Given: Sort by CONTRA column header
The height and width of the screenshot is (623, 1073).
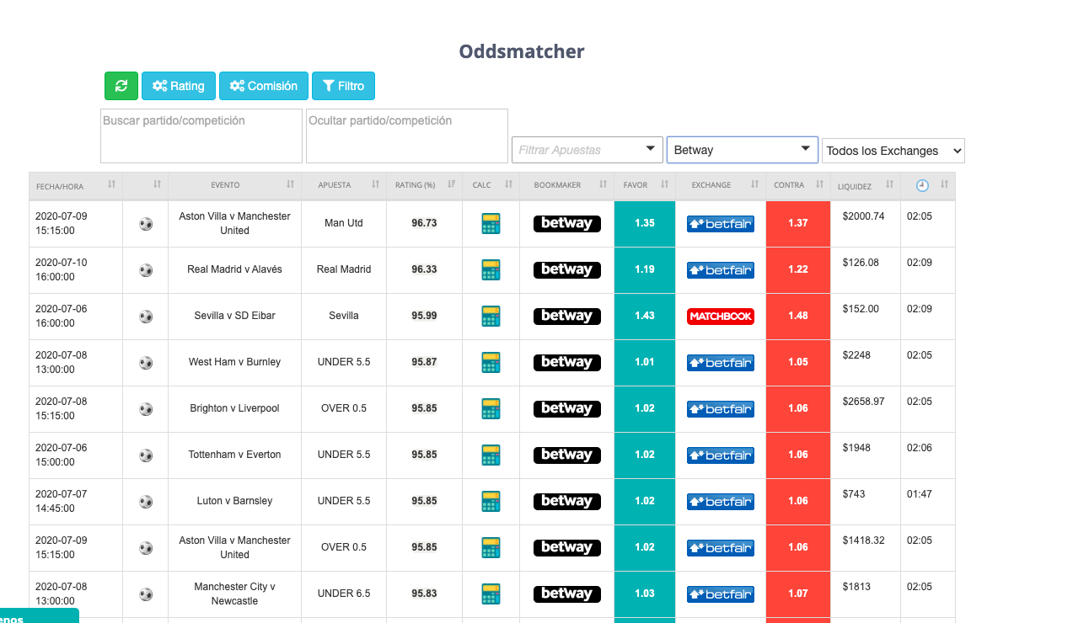Looking at the screenshot, I should pos(798,185).
